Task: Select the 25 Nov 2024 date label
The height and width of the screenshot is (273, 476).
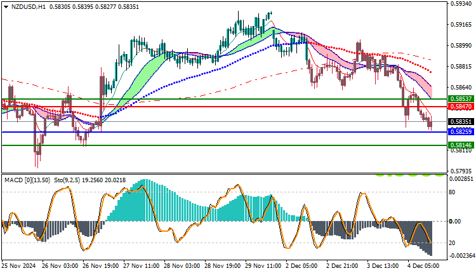Action: pyautogui.click(x=19, y=266)
